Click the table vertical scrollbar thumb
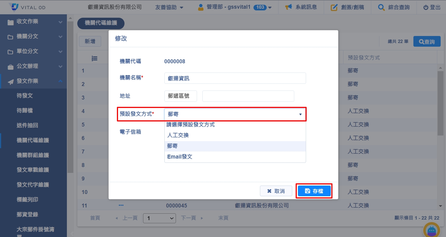 tap(440, 103)
